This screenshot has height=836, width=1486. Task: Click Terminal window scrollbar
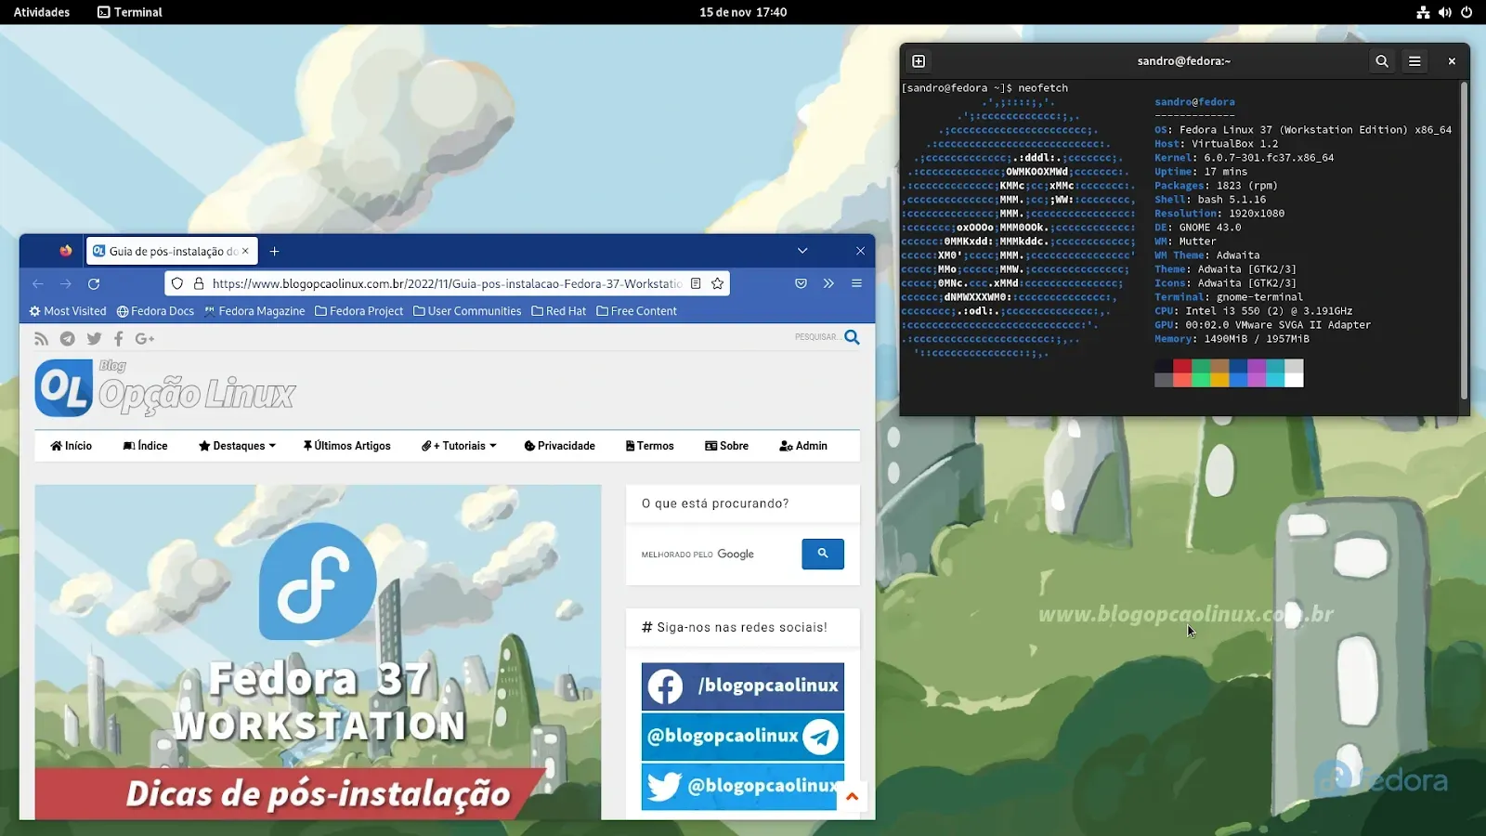1464,242
